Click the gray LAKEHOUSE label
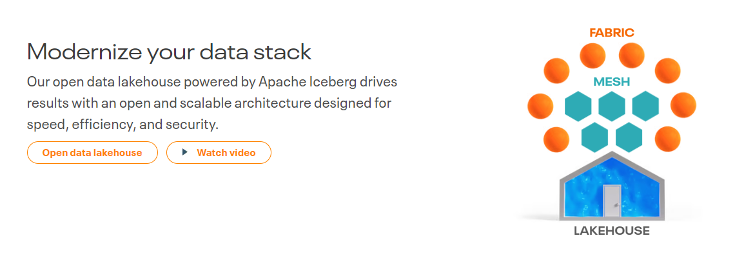This screenshot has width=735, height=258. pos(611,230)
